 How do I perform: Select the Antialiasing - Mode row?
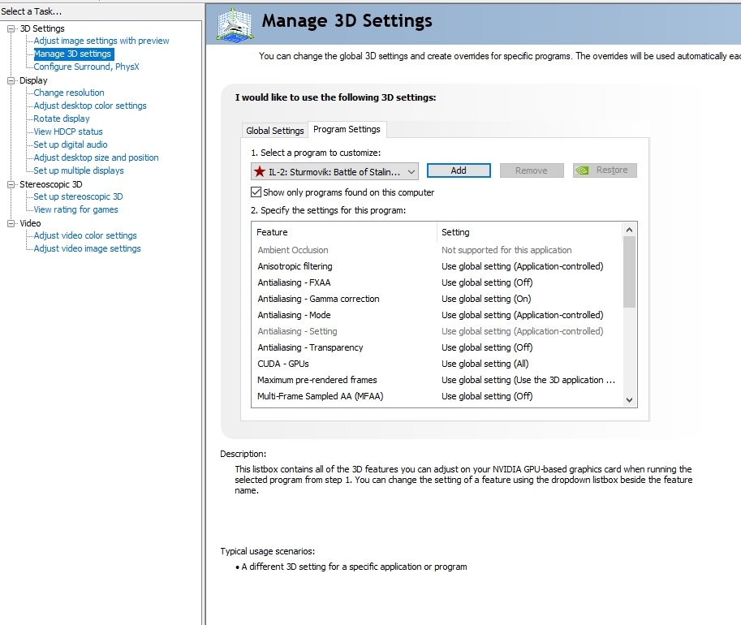[x=437, y=315]
